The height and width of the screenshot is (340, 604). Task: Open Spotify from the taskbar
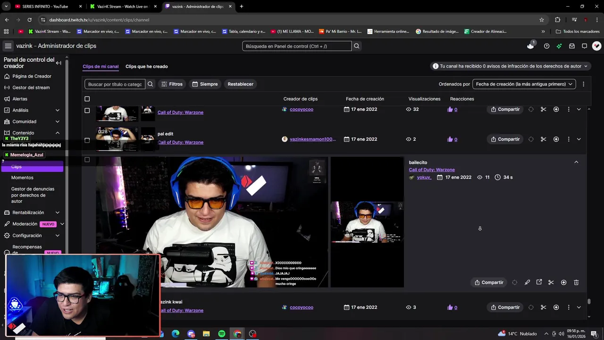coord(222,334)
